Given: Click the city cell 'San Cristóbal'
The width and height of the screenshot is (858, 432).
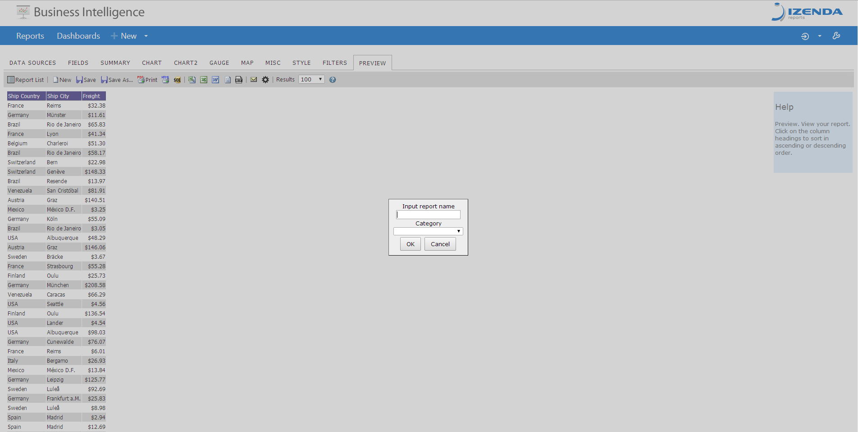Looking at the screenshot, I should [63, 191].
